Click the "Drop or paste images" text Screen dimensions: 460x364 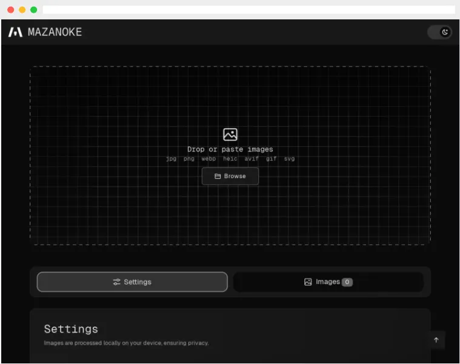[x=230, y=150]
